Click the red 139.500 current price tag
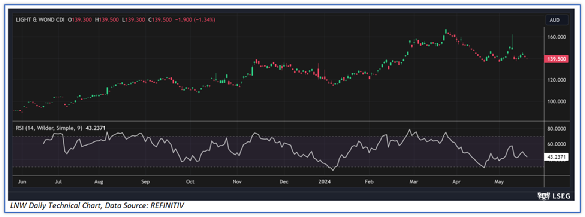The width and height of the screenshot is (585, 217). [556, 59]
